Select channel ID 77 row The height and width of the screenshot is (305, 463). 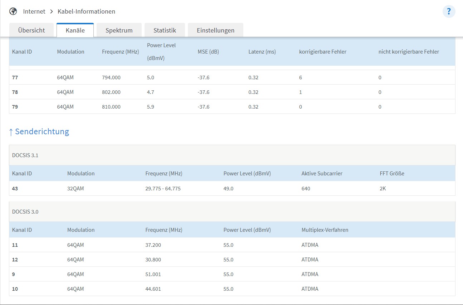point(15,77)
